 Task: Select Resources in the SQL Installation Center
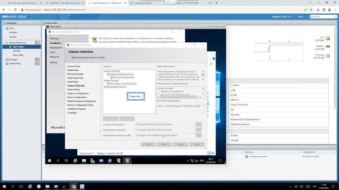coord(55,57)
